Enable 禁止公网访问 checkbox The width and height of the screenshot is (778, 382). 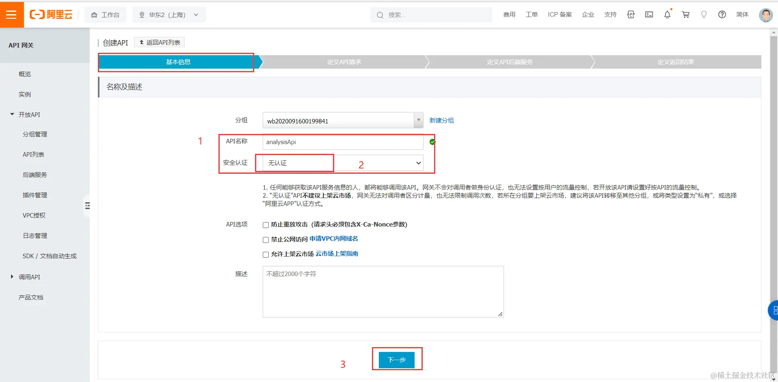tap(266, 240)
